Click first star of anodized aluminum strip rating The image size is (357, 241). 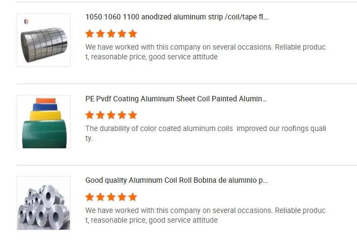tap(90, 33)
